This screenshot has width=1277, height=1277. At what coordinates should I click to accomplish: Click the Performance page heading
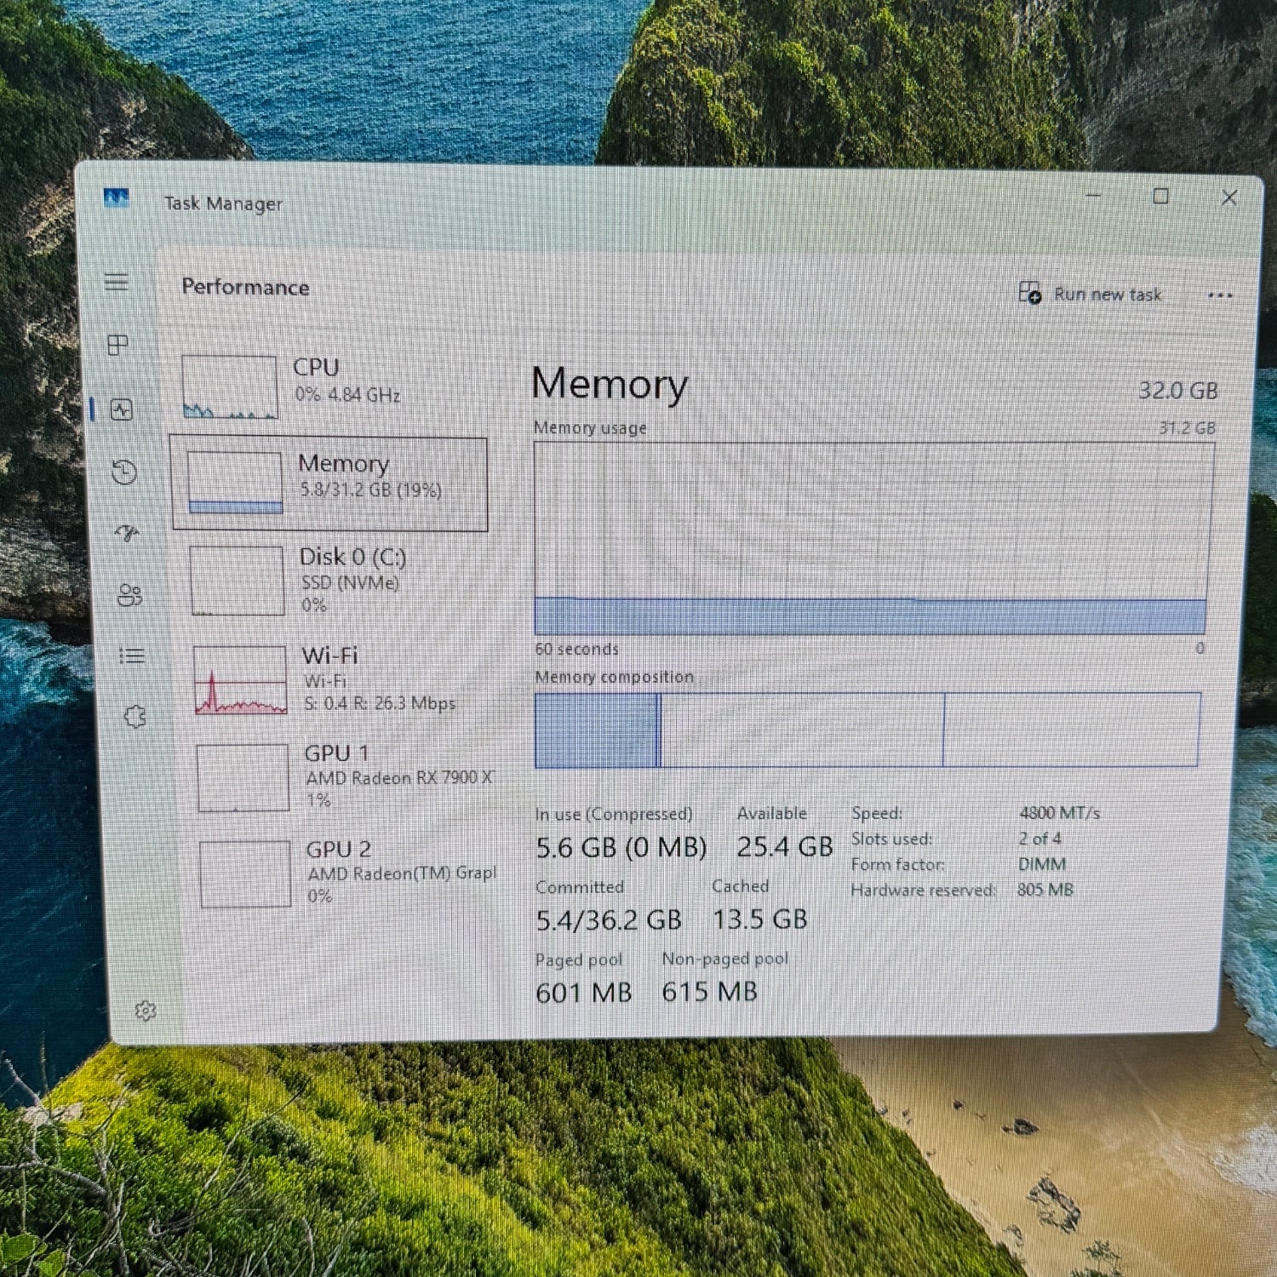(x=245, y=287)
